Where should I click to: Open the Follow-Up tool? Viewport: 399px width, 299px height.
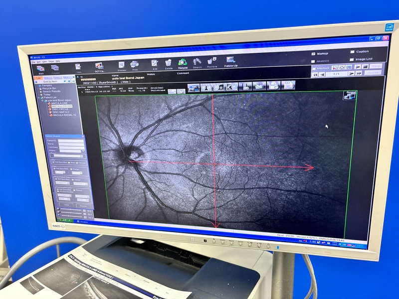point(230,62)
